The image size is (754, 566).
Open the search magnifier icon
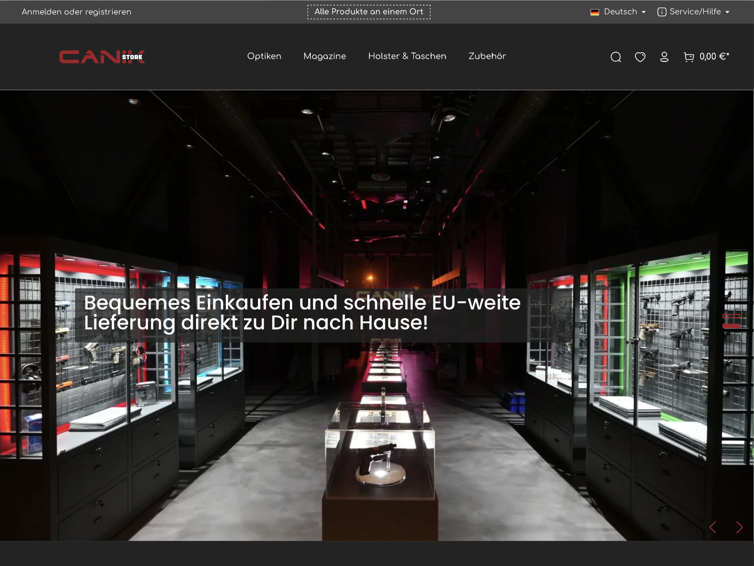[x=616, y=57]
